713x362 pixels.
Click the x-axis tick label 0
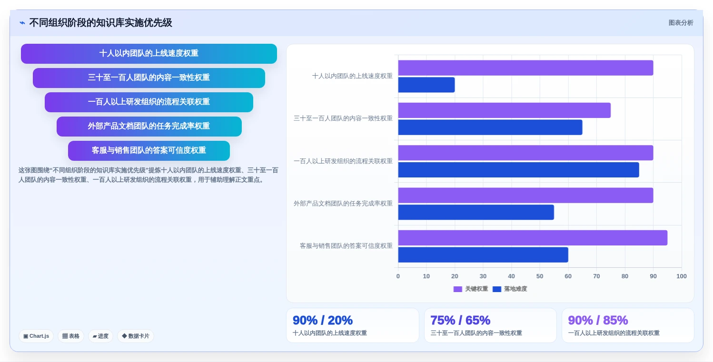point(398,276)
